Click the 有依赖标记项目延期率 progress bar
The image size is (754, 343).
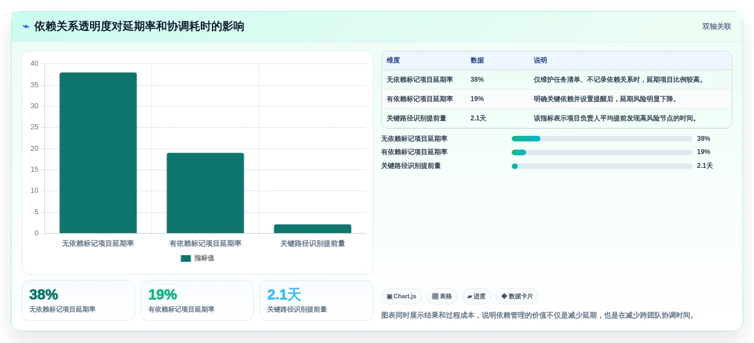pos(602,152)
